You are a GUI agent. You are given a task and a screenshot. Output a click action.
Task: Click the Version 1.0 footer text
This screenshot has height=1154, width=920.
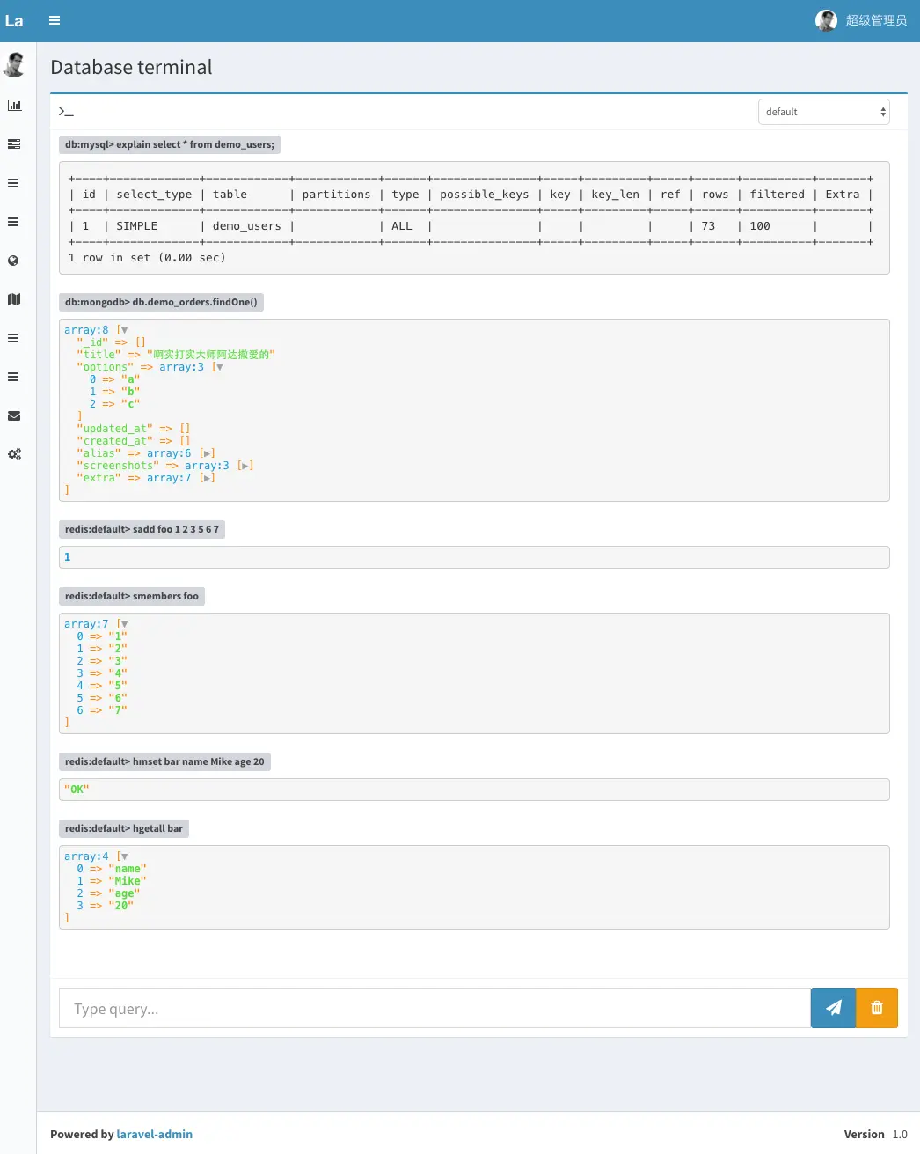(875, 1134)
